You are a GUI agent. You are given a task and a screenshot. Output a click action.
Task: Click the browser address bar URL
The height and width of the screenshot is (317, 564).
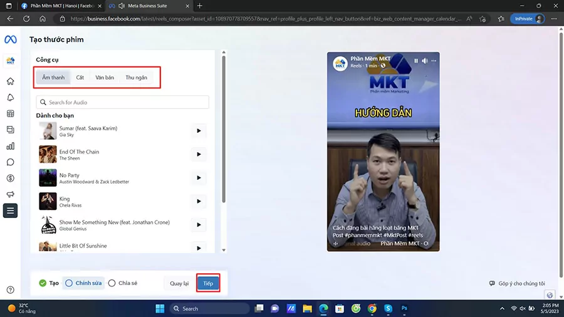pos(266,19)
